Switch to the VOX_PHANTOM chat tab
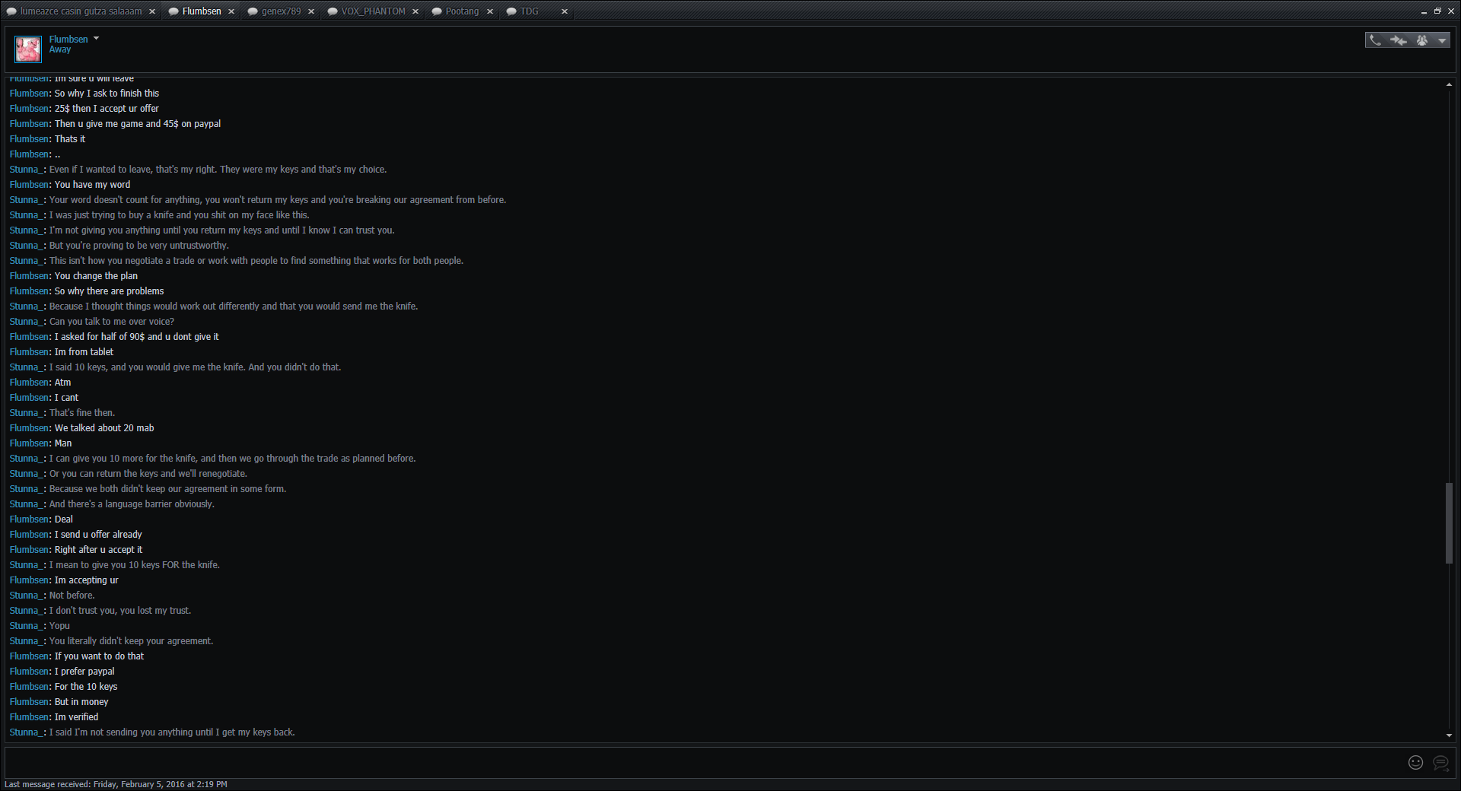 click(373, 11)
